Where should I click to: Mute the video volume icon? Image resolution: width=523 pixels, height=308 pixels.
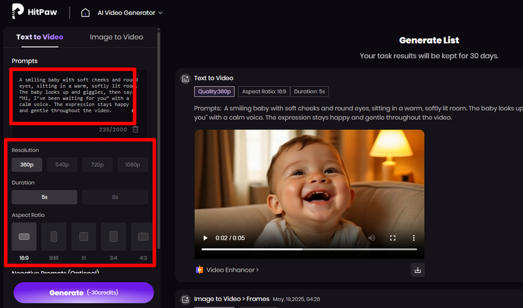372,238
